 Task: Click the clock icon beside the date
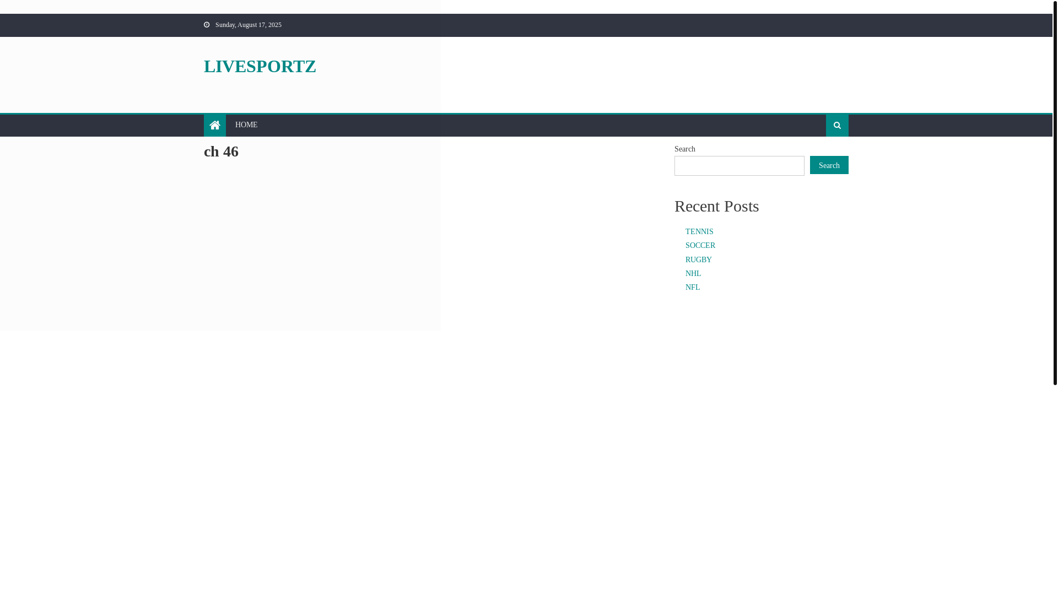207,25
